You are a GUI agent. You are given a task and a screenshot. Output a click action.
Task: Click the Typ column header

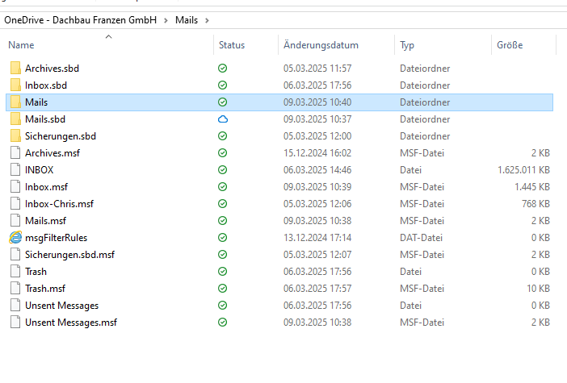tap(407, 45)
